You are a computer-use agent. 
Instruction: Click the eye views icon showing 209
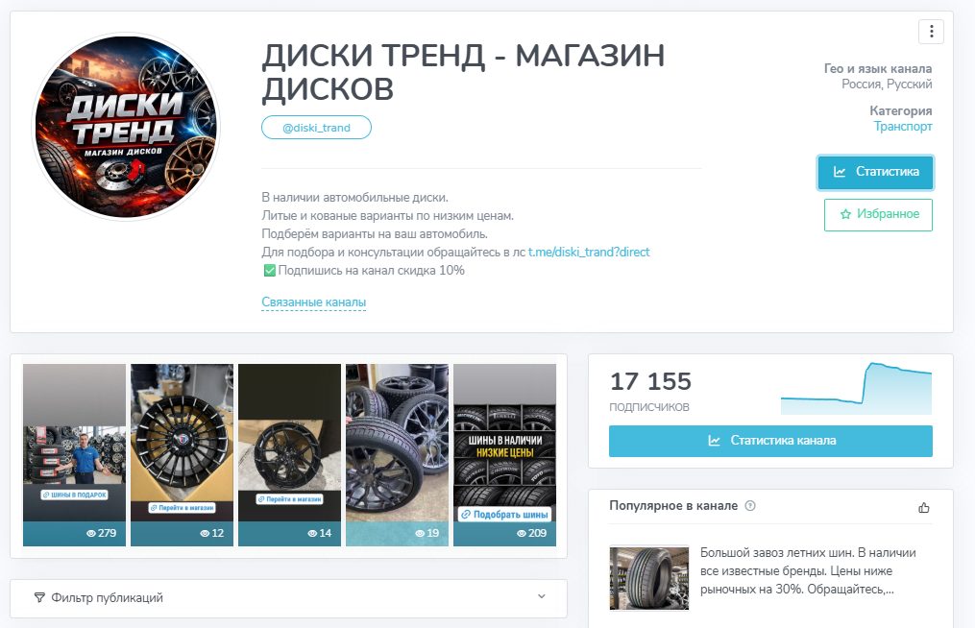click(522, 533)
